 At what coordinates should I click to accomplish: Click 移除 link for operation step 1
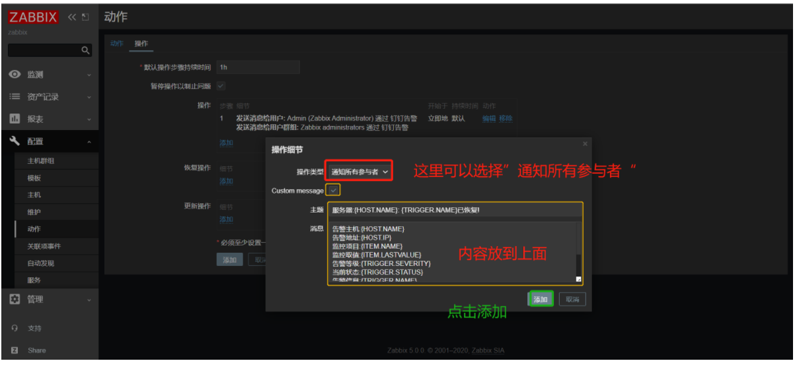click(x=506, y=119)
